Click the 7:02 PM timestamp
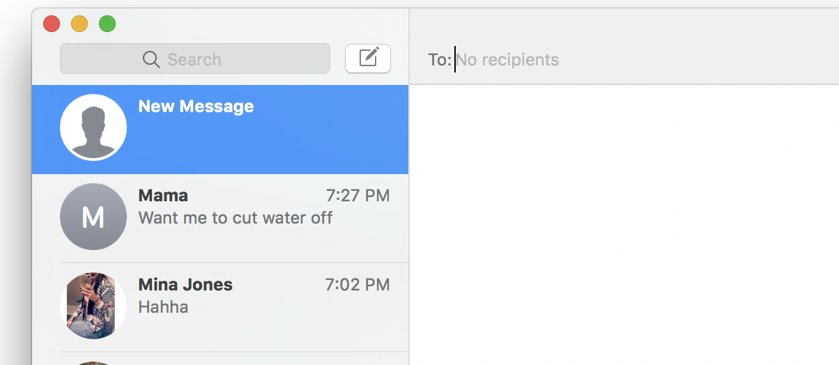This screenshot has width=839, height=365. click(x=357, y=285)
